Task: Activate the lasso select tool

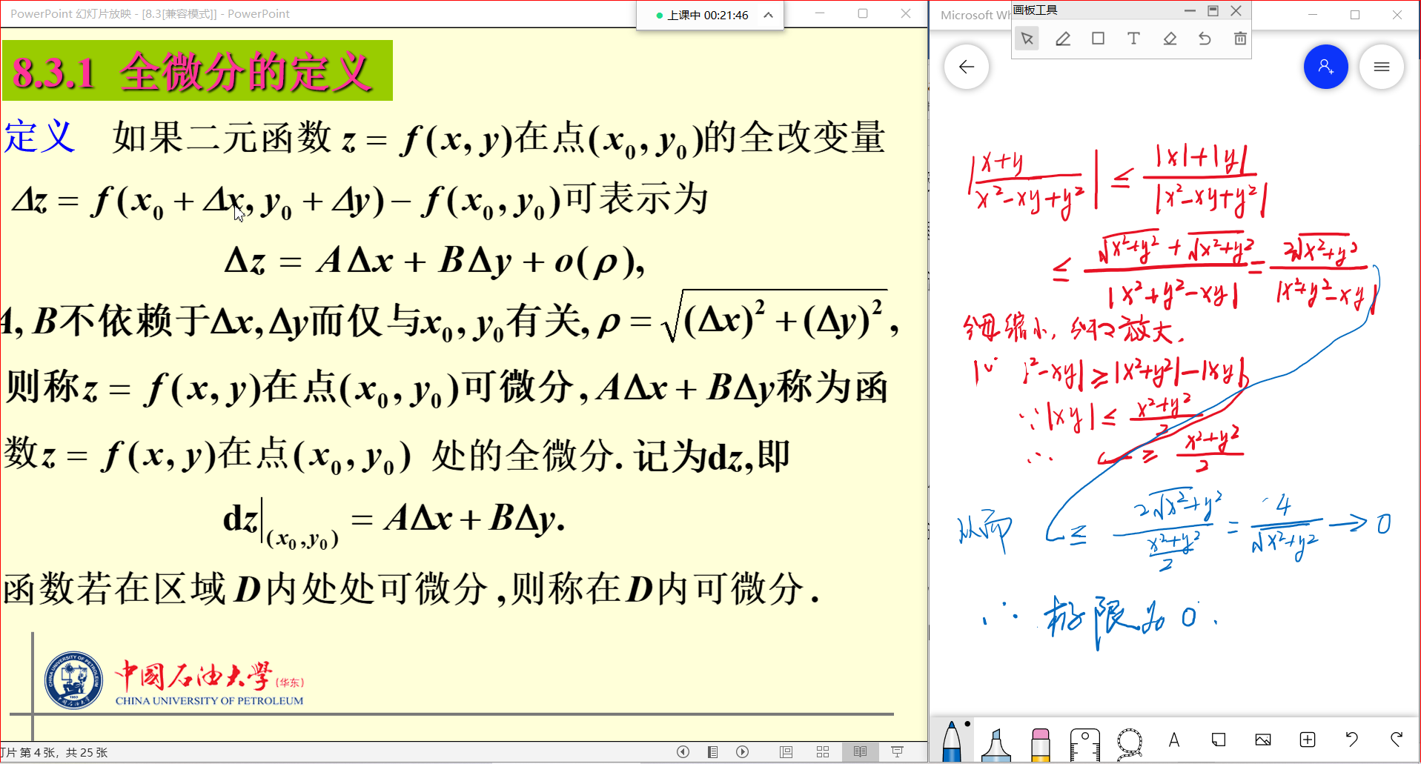Action: tap(1129, 741)
